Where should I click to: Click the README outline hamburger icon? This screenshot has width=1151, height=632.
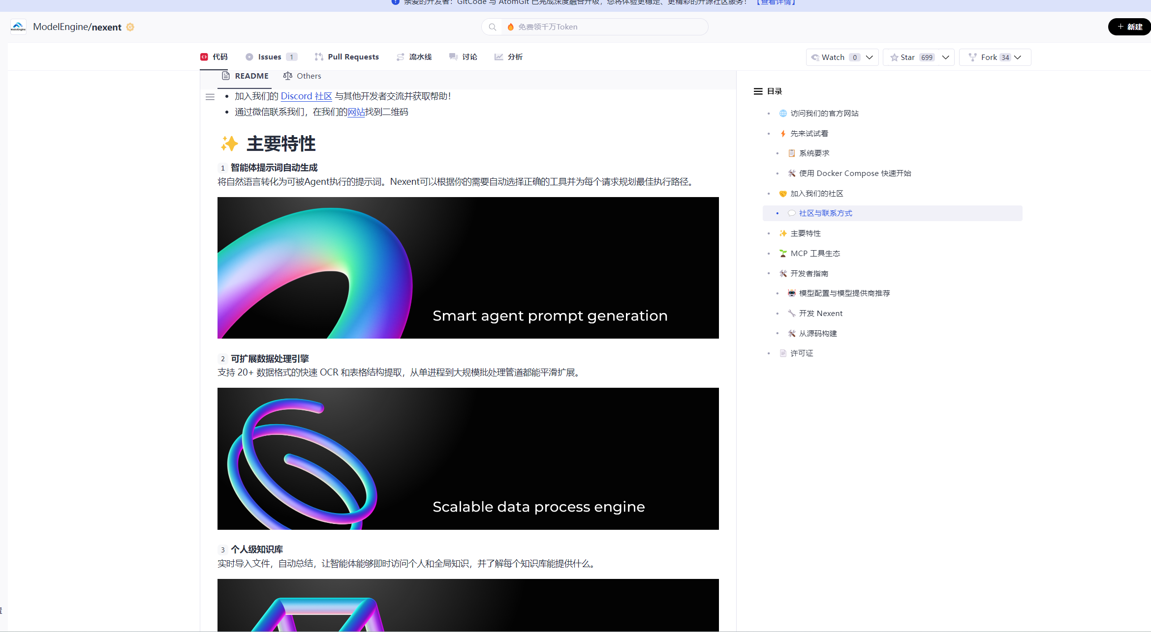(x=210, y=97)
